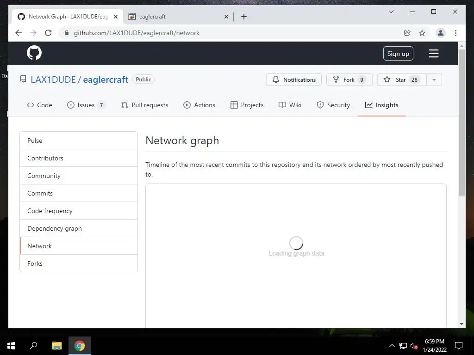Open Windows taskbar search
Screen dimensions: 474x355
pos(33,346)
